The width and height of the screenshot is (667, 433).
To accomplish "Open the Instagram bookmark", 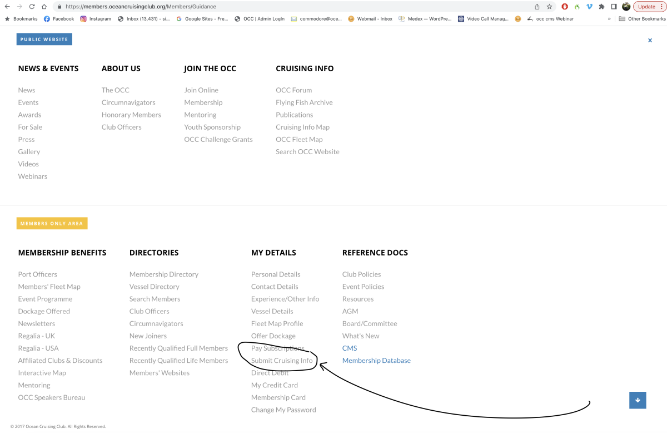I will click(96, 18).
